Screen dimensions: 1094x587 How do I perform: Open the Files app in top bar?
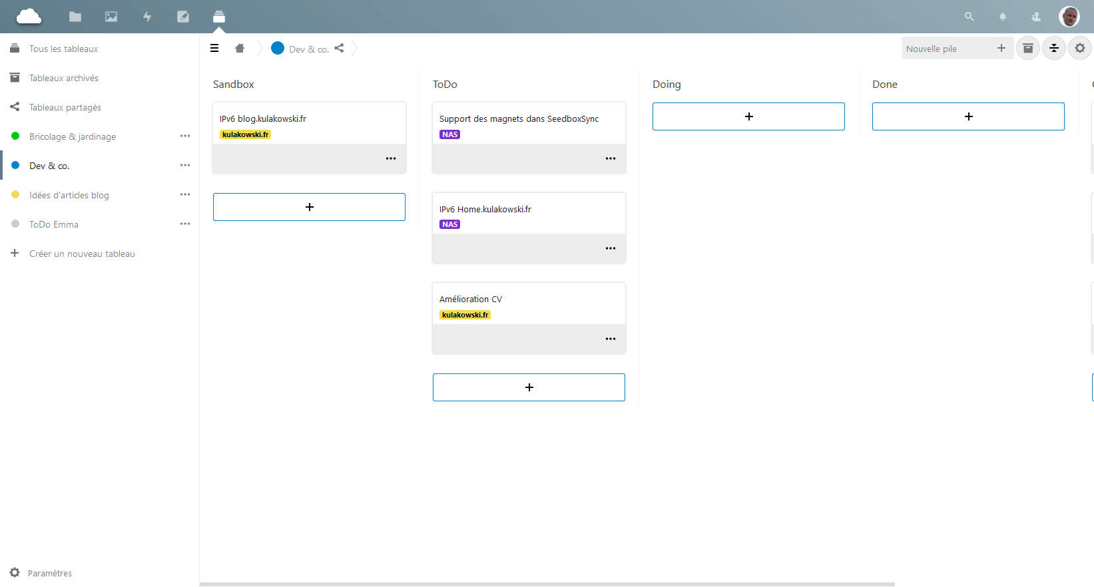(x=75, y=17)
